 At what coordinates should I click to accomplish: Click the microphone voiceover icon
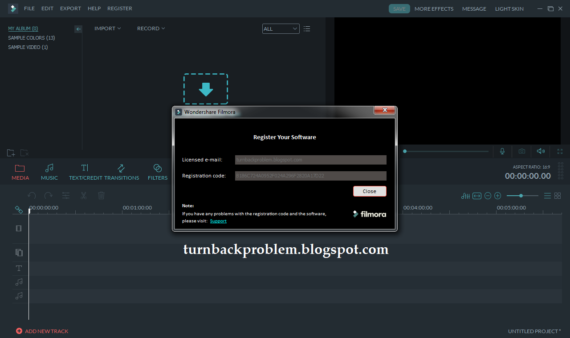point(502,151)
